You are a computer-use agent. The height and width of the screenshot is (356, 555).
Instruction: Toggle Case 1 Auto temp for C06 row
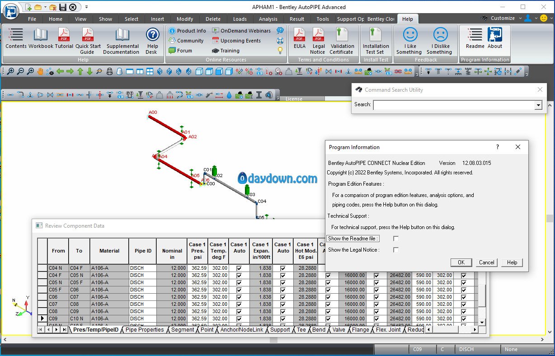coord(239,297)
